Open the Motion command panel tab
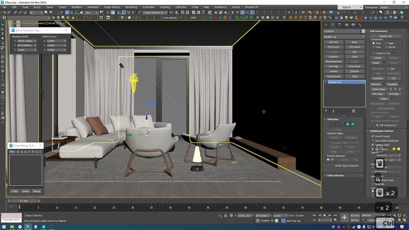 click(346, 25)
